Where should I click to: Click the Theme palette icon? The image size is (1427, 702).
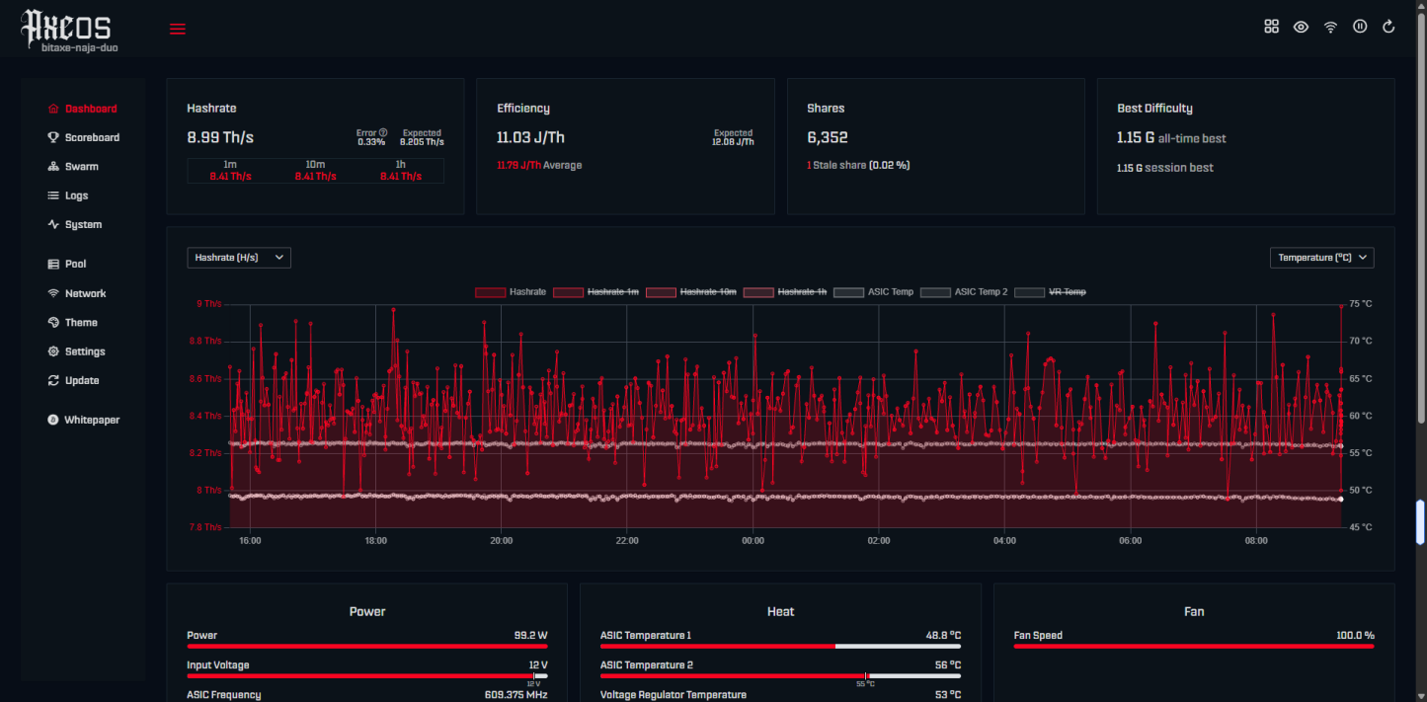(x=53, y=323)
